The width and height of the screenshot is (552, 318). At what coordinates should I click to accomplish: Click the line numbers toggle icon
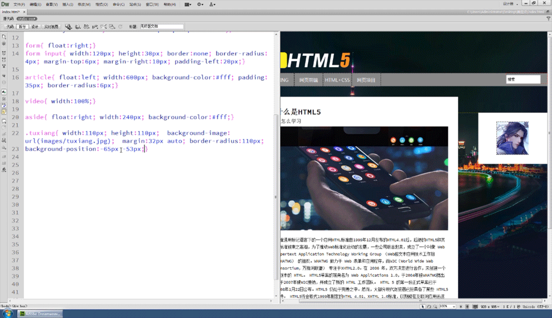(x=4, y=92)
